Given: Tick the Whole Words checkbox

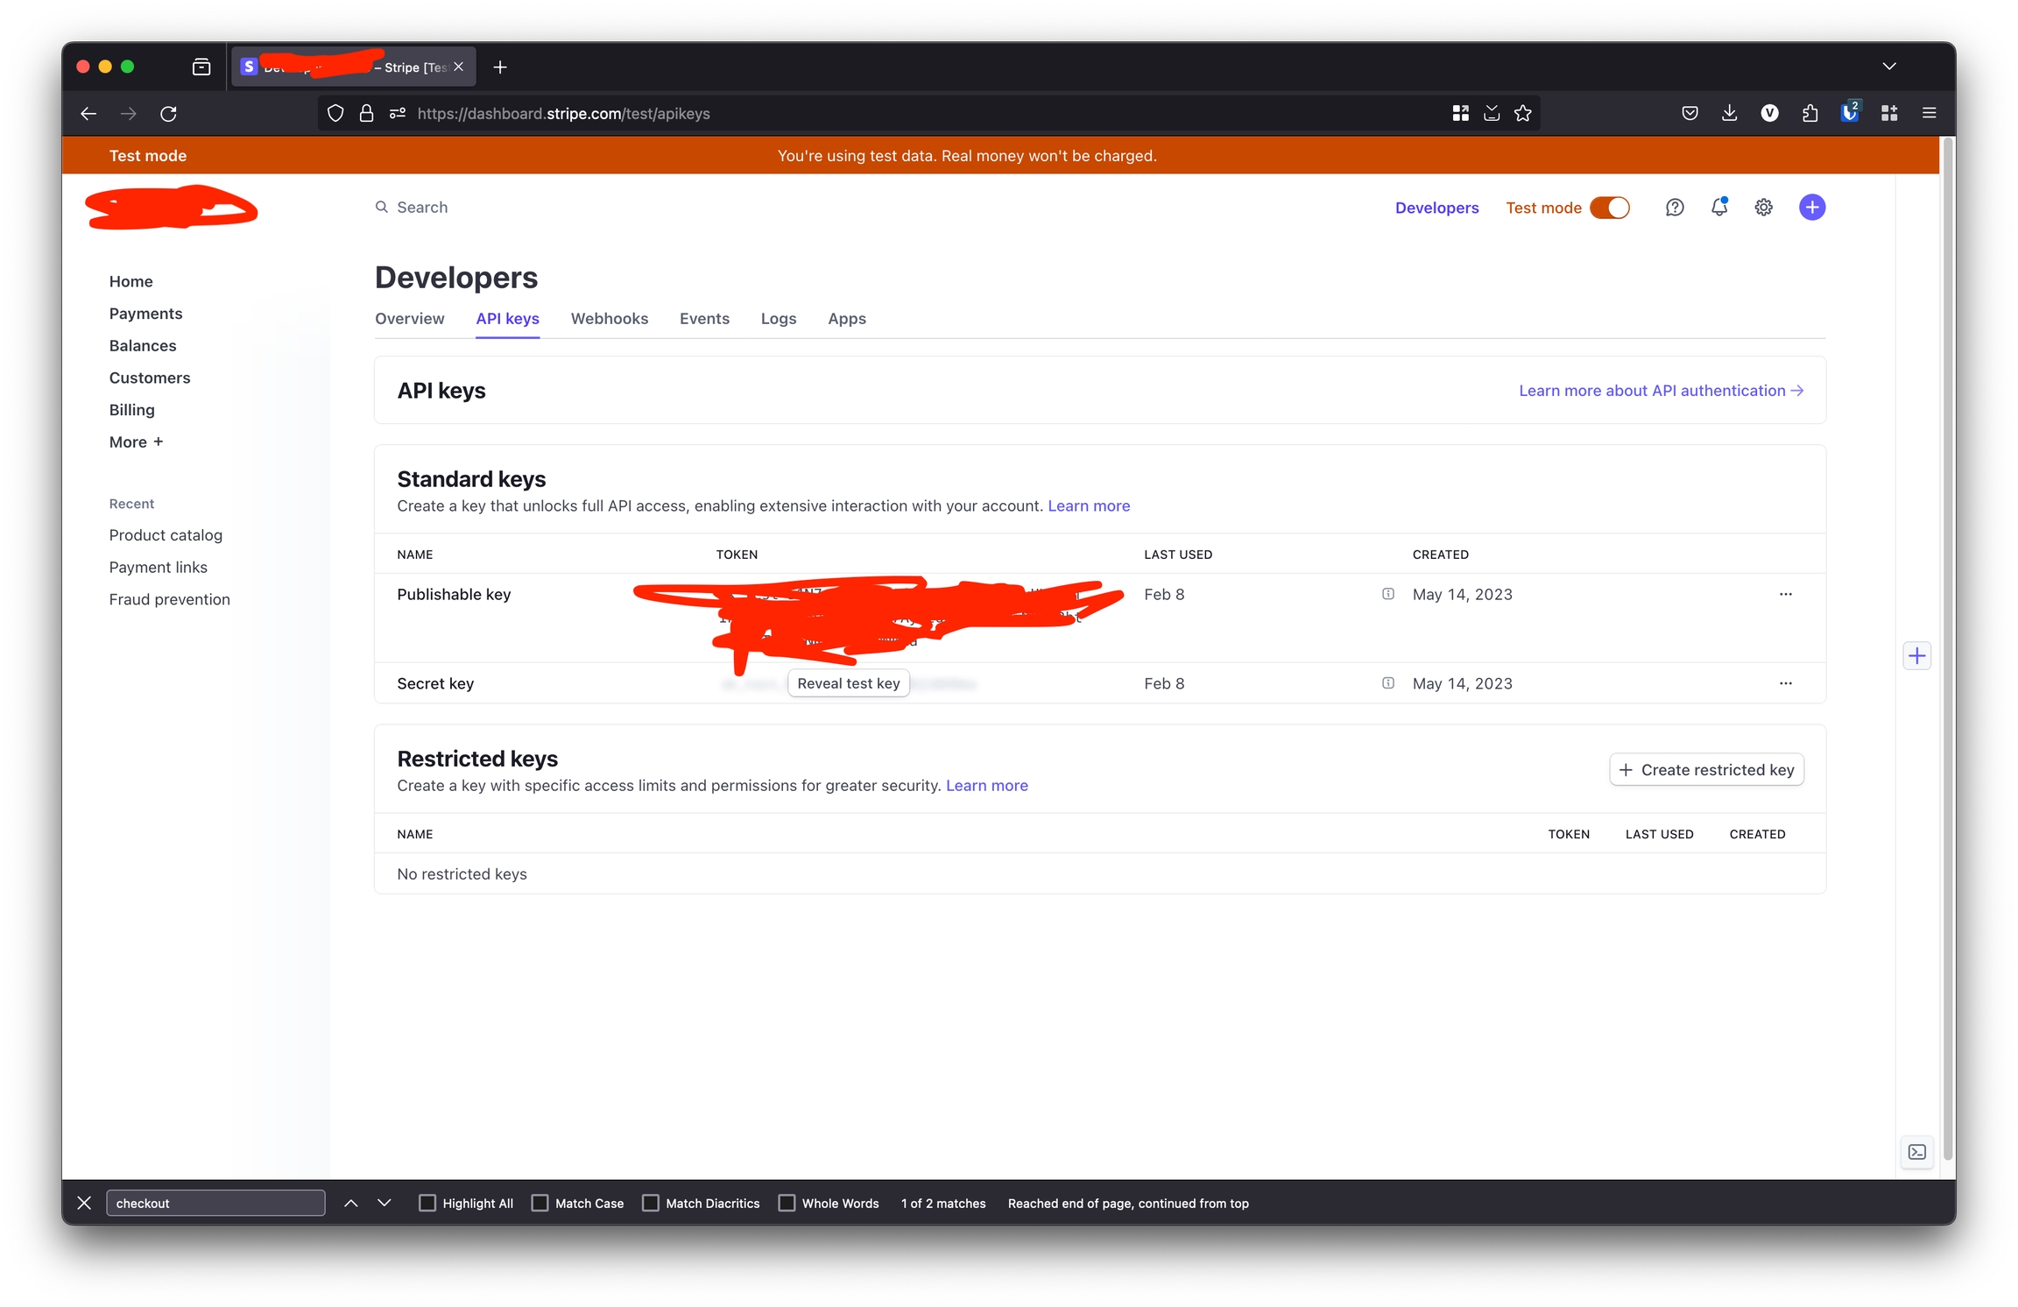Looking at the screenshot, I should tap(787, 1203).
